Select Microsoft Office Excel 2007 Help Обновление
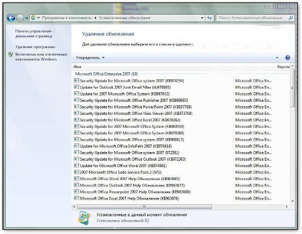 click(x=129, y=198)
